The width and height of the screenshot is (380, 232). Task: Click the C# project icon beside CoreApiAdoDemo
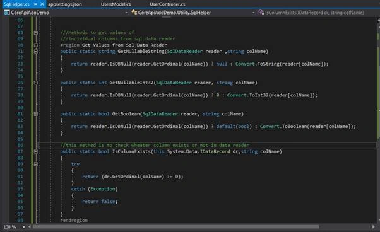[7, 13]
